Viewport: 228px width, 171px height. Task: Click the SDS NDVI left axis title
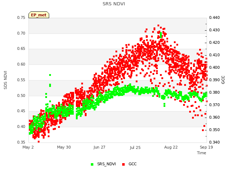[x=5, y=80]
